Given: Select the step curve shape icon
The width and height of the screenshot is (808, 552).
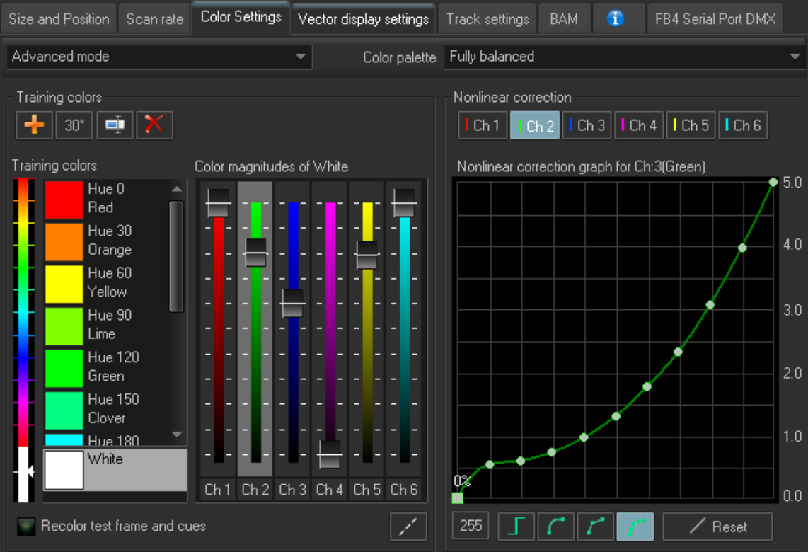Looking at the screenshot, I should click(x=516, y=527).
